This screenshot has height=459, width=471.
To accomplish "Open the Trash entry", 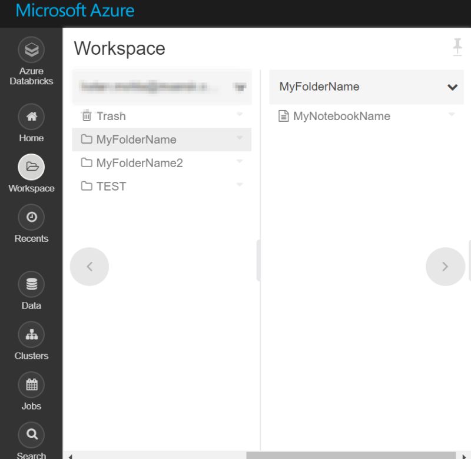I will [161, 116].
